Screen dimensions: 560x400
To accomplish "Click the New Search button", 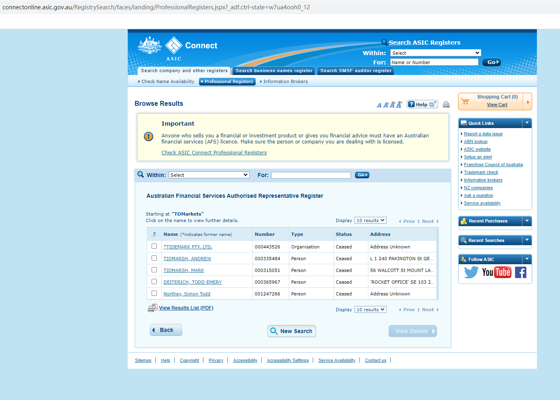I will 292,331.
